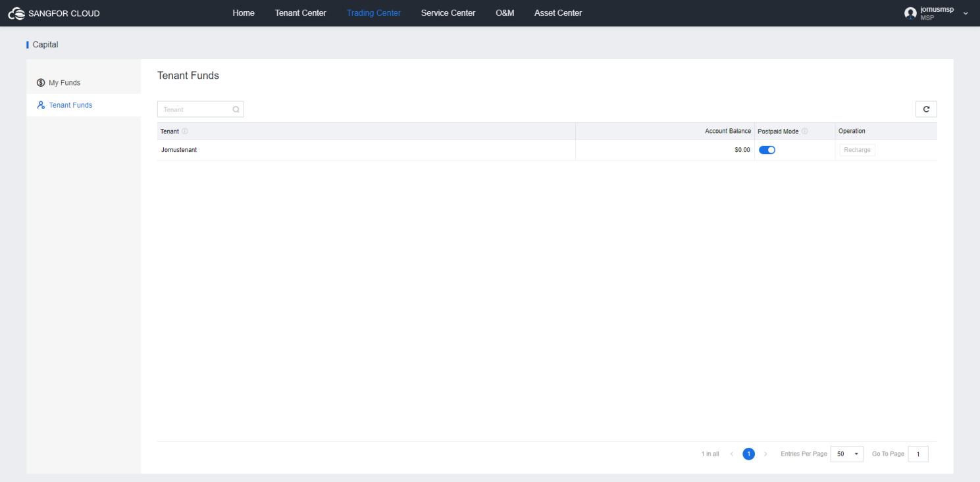Click the Account Balance column header

click(728, 132)
